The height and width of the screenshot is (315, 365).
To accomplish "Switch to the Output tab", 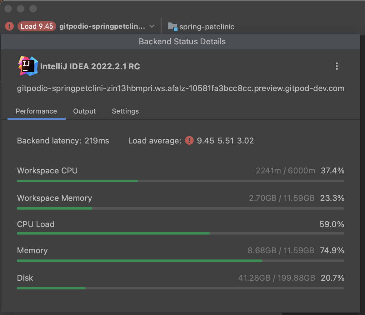I will click(x=84, y=111).
